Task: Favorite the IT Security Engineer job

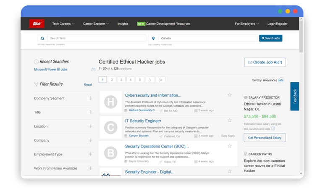Action: pyautogui.click(x=230, y=121)
